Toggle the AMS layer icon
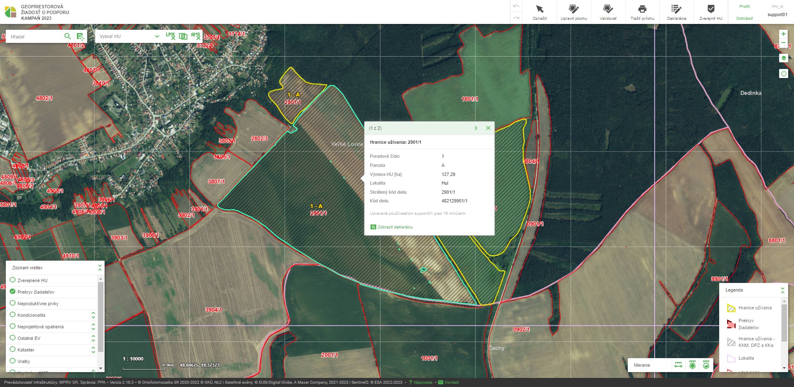794x387 pixels. [x=196, y=36]
